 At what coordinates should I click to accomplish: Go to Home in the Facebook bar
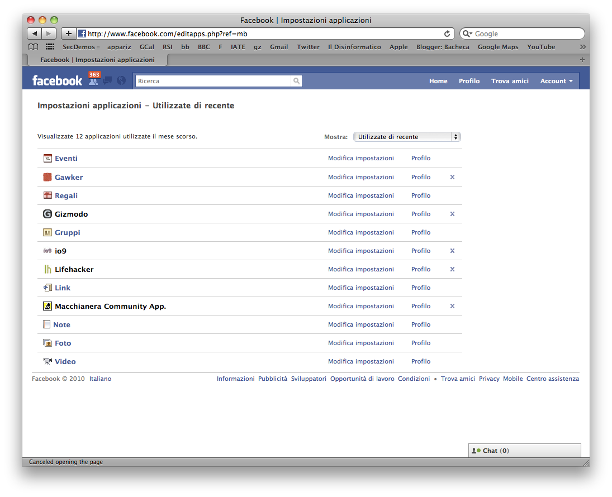pos(438,81)
